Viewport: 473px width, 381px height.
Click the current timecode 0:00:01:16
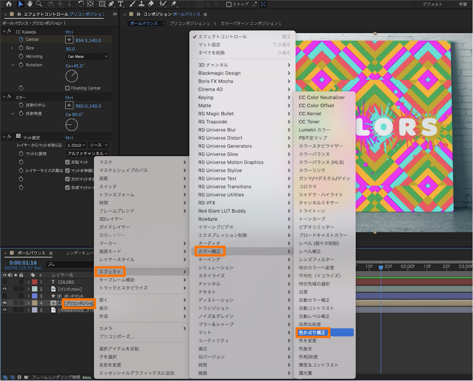coord(23,263)
